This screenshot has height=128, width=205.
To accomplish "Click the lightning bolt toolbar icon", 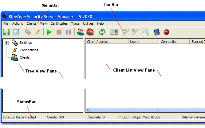I will tap(38, 32).
